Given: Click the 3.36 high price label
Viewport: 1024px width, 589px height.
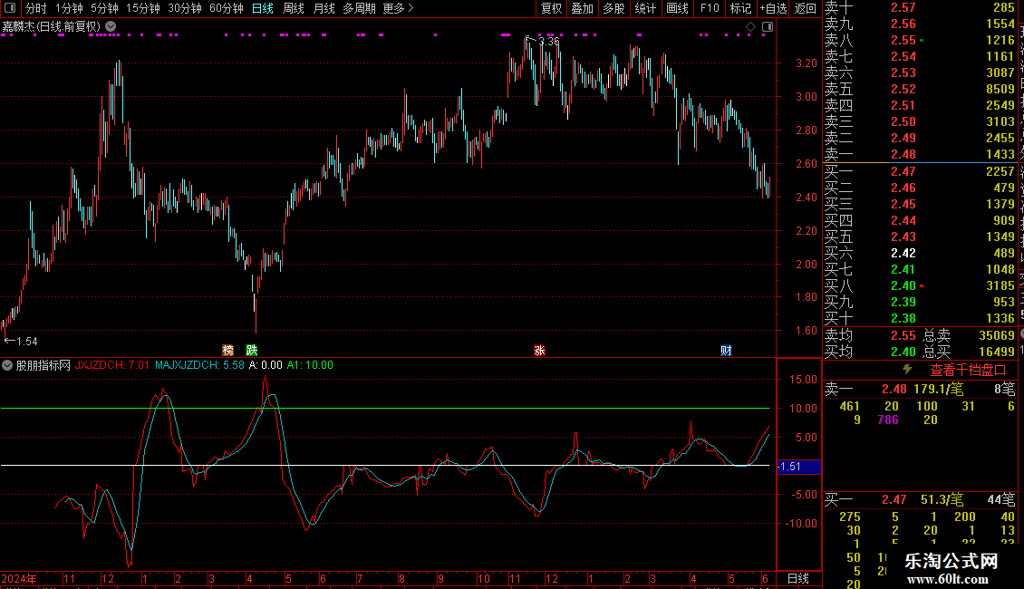Looking at the screenshot, I should [x=549, y=41].
